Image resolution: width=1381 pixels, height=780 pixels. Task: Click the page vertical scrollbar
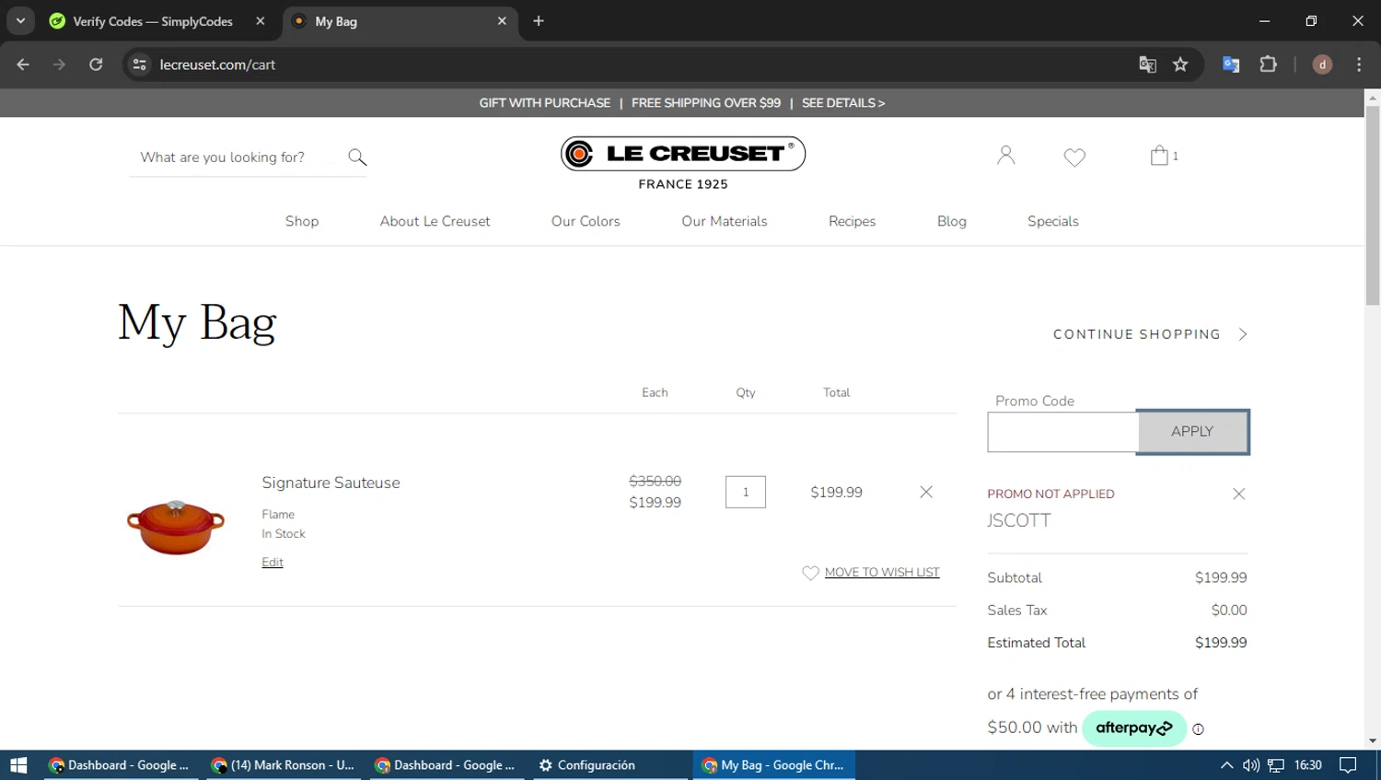(x=1373, y=204)
